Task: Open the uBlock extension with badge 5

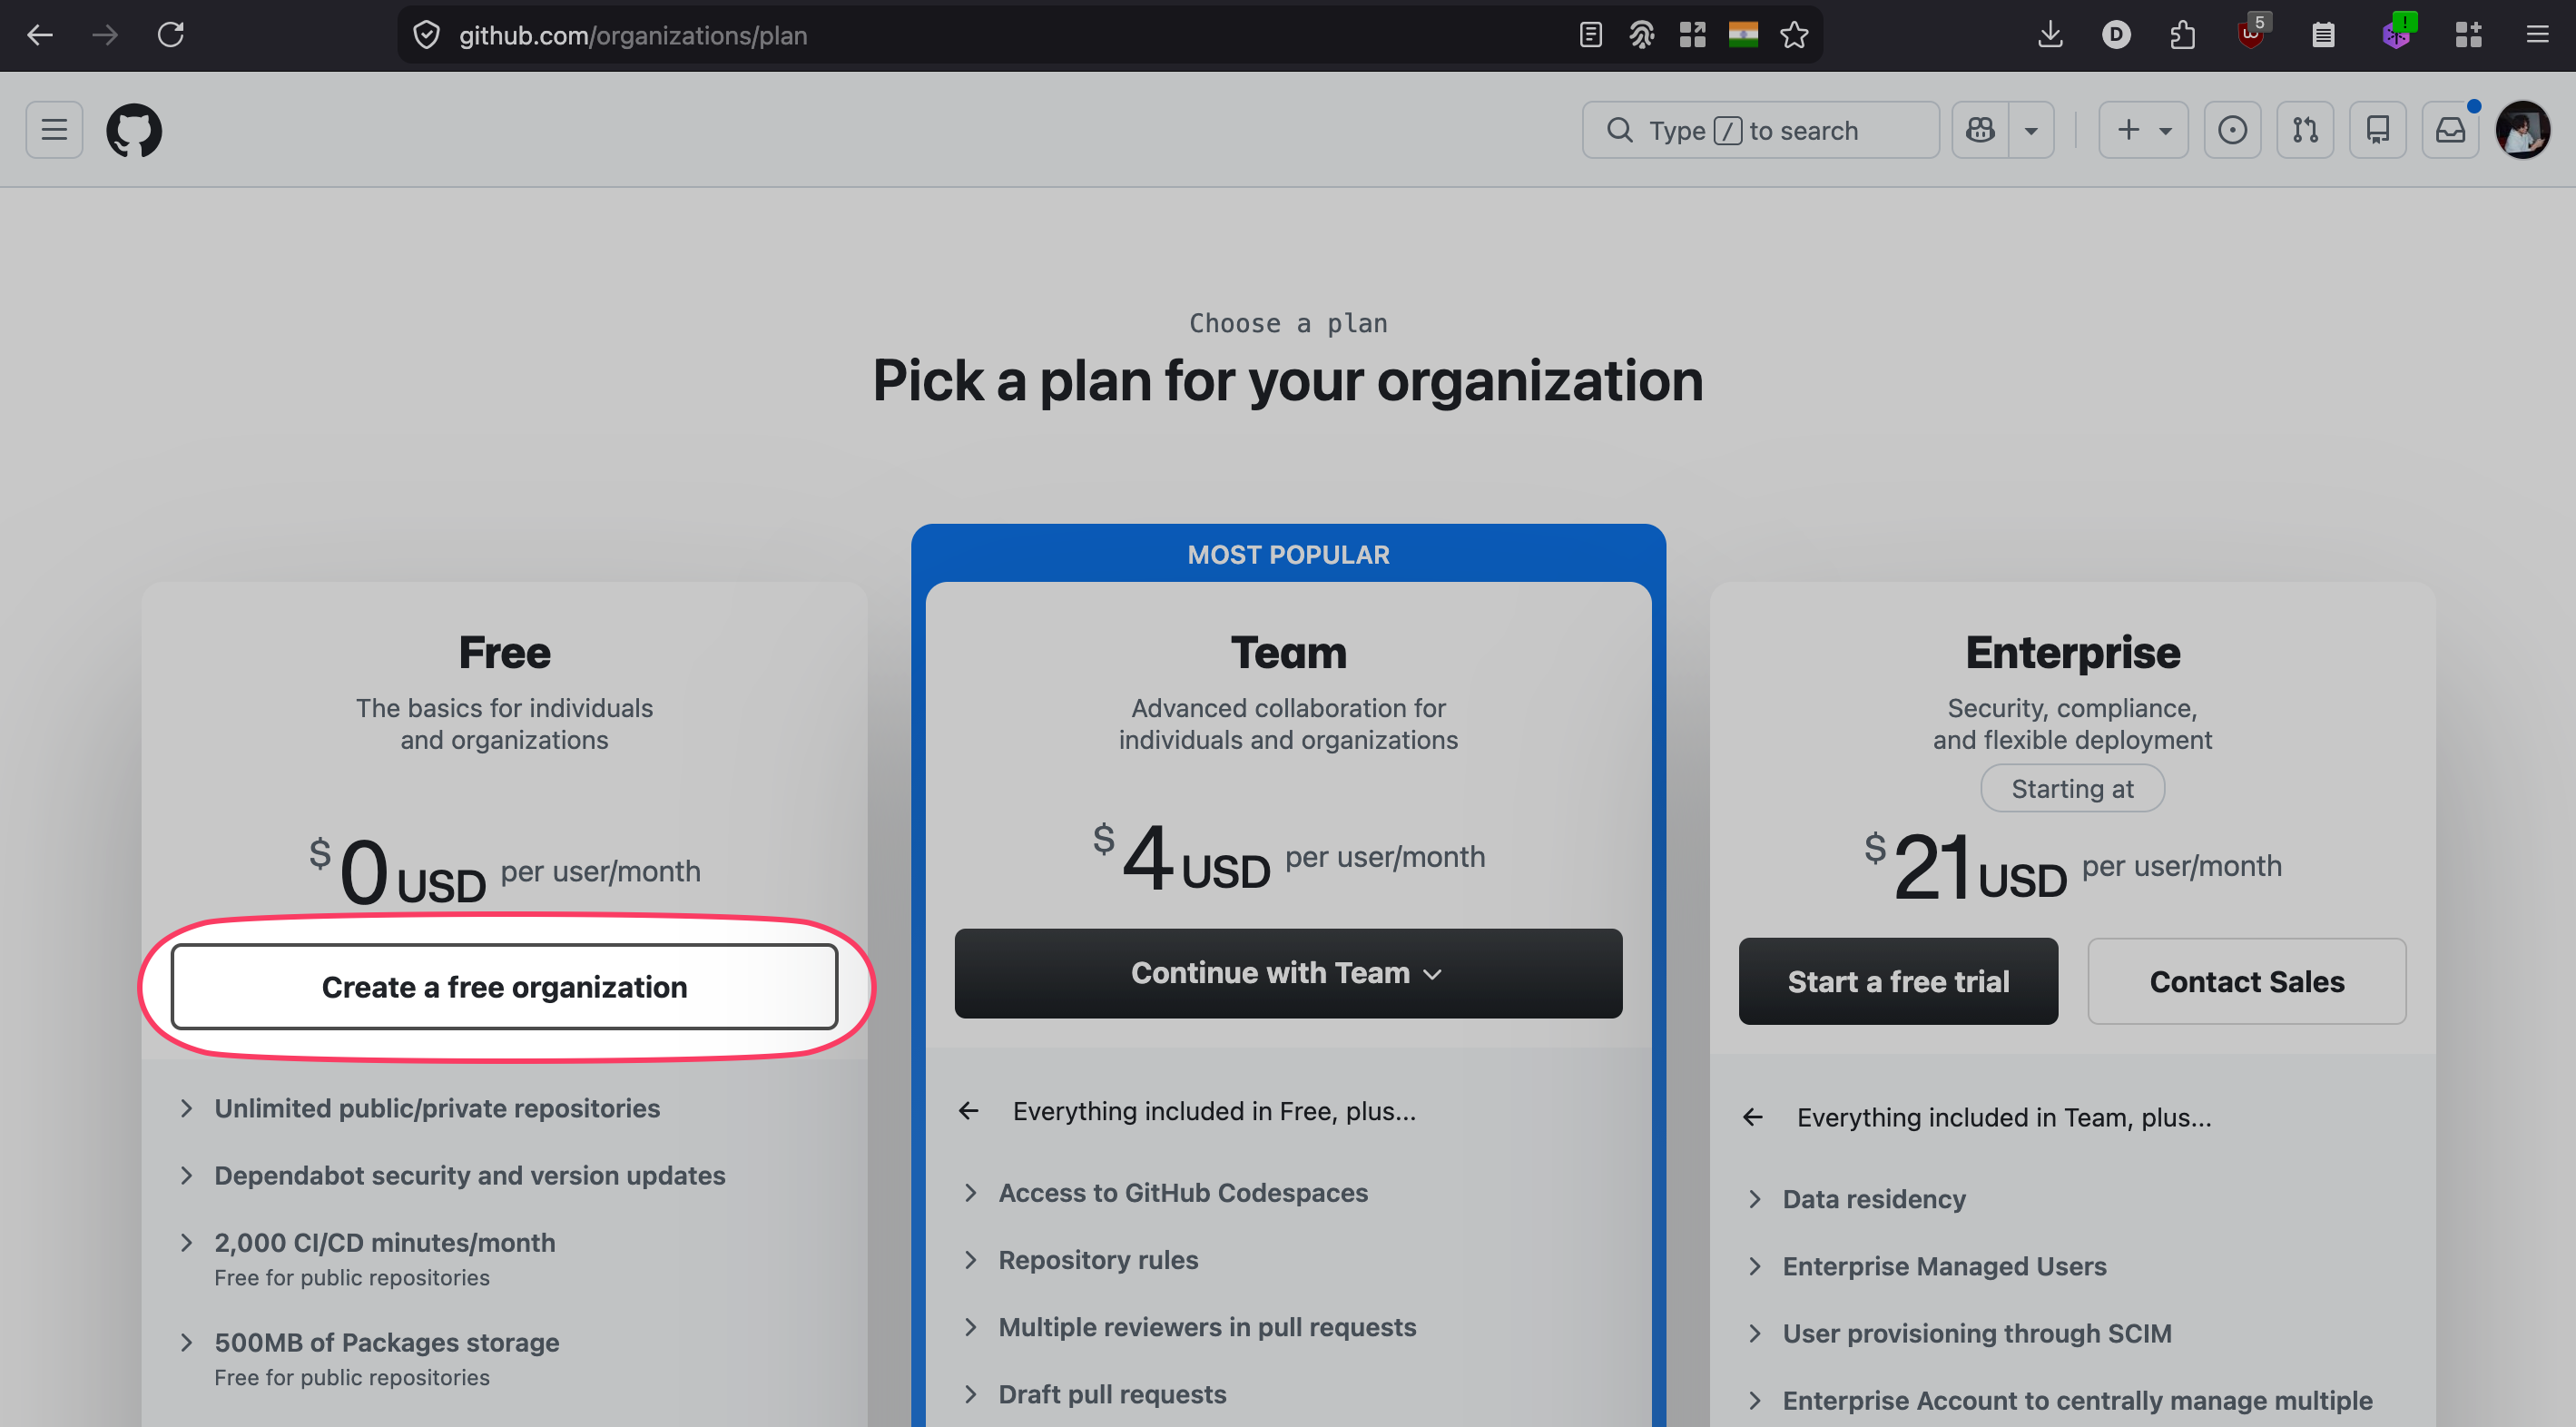Action: point(2252,33)
